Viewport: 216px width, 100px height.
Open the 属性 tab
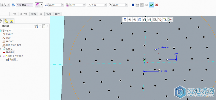tap(58, 14)
